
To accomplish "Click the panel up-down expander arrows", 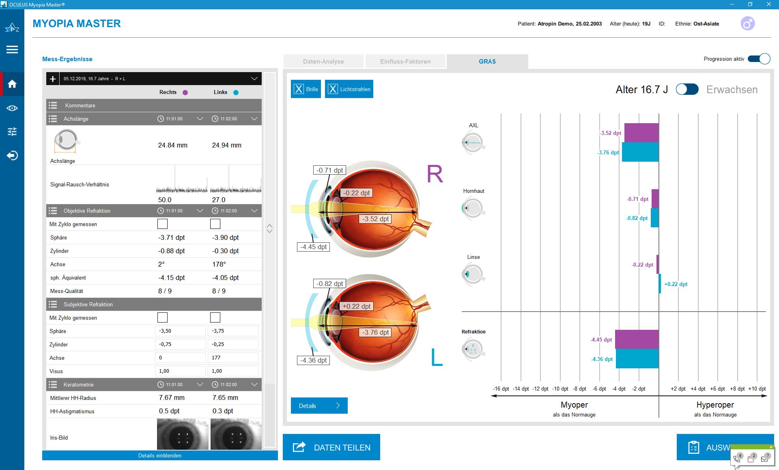I will (269, 229).
